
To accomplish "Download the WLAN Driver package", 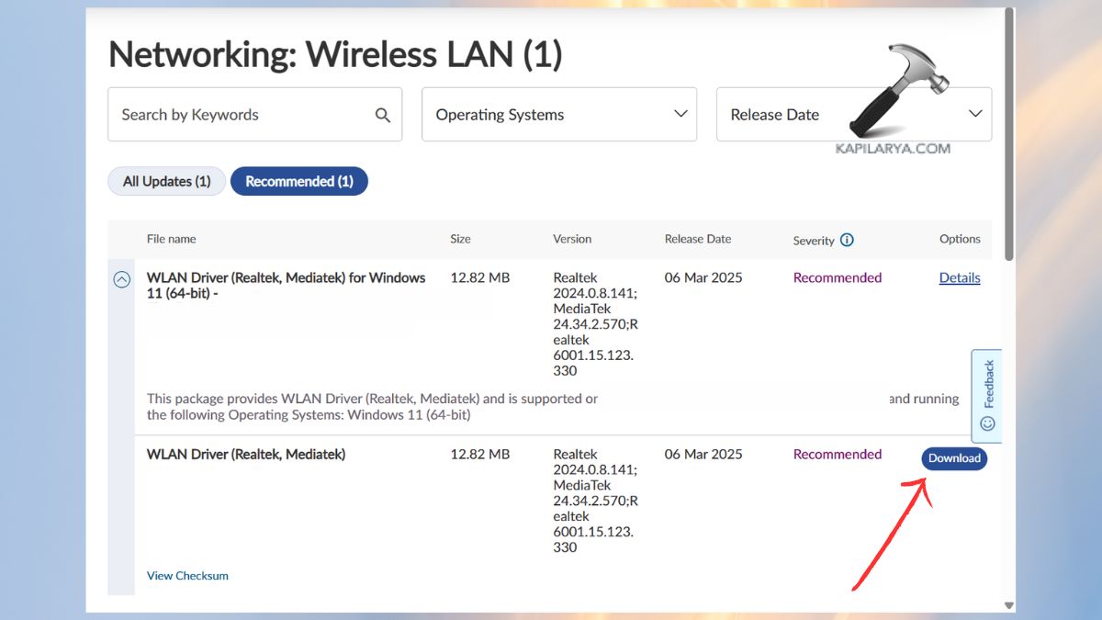I will (x=954, y=457).
